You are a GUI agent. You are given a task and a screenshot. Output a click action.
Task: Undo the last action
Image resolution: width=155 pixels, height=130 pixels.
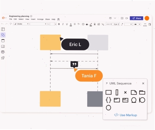tap(2, 24)
